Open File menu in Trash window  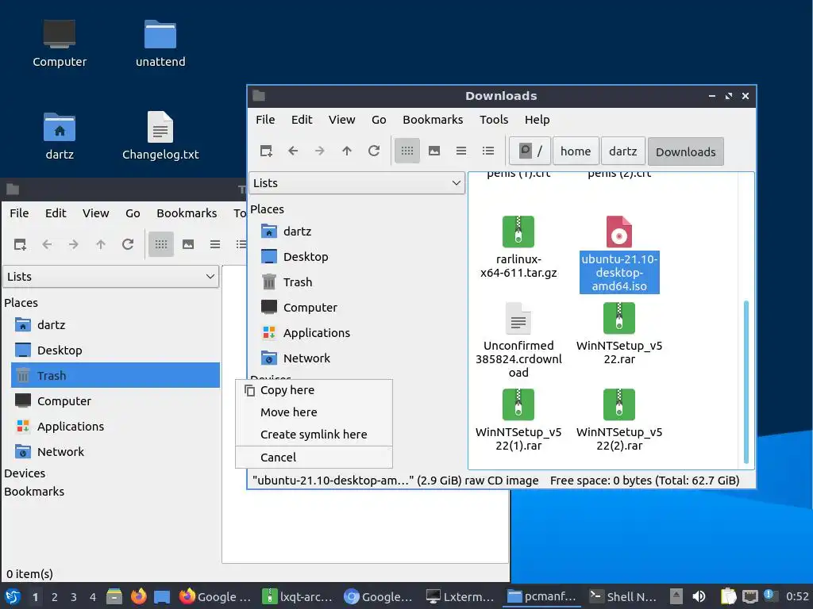19,213
